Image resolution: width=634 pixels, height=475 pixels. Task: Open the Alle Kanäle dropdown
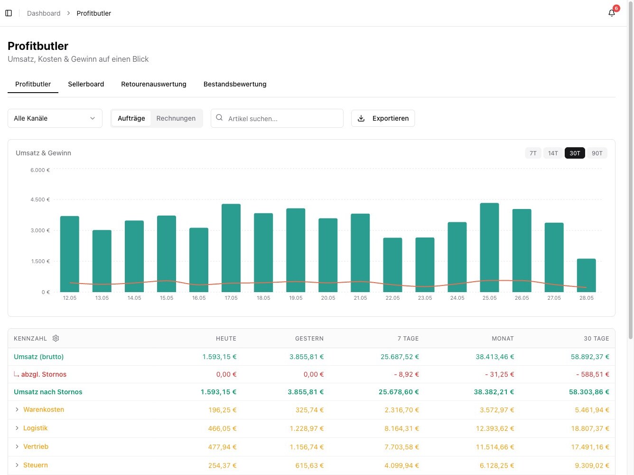click(55, 118)
